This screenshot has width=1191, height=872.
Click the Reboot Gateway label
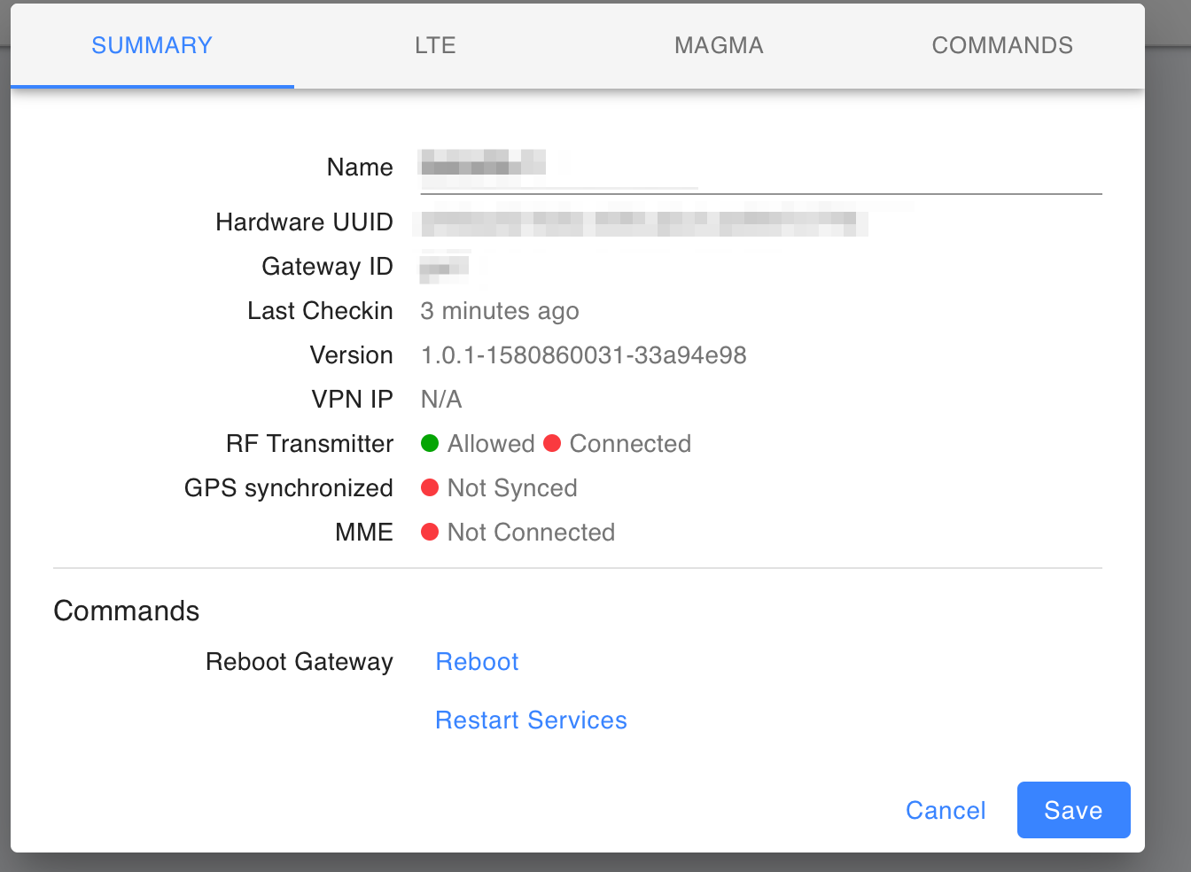coord(299,661)
